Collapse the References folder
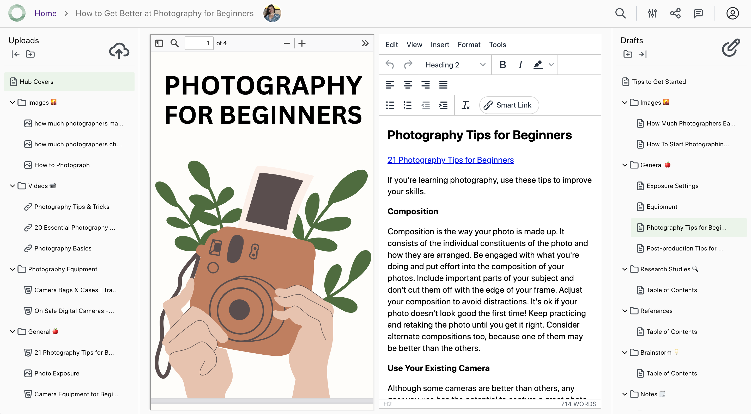Viewport: 751px width, 414px height. point(625,311)
